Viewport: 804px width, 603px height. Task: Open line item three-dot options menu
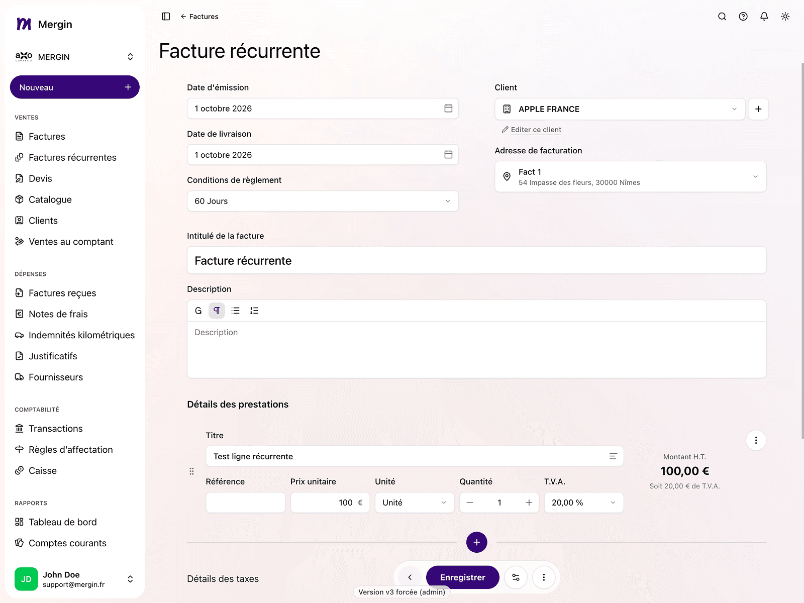click(x=756, y=441)
